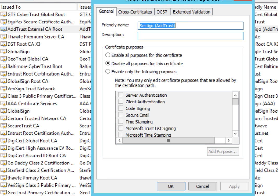This screenshot has width=278, height=196.
Task: Click the thawte Primary Root CA icon
Action: click(4, 178)
